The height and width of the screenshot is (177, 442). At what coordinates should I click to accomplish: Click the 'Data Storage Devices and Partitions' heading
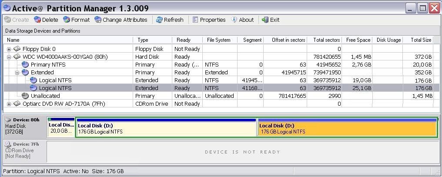point(43,31)
